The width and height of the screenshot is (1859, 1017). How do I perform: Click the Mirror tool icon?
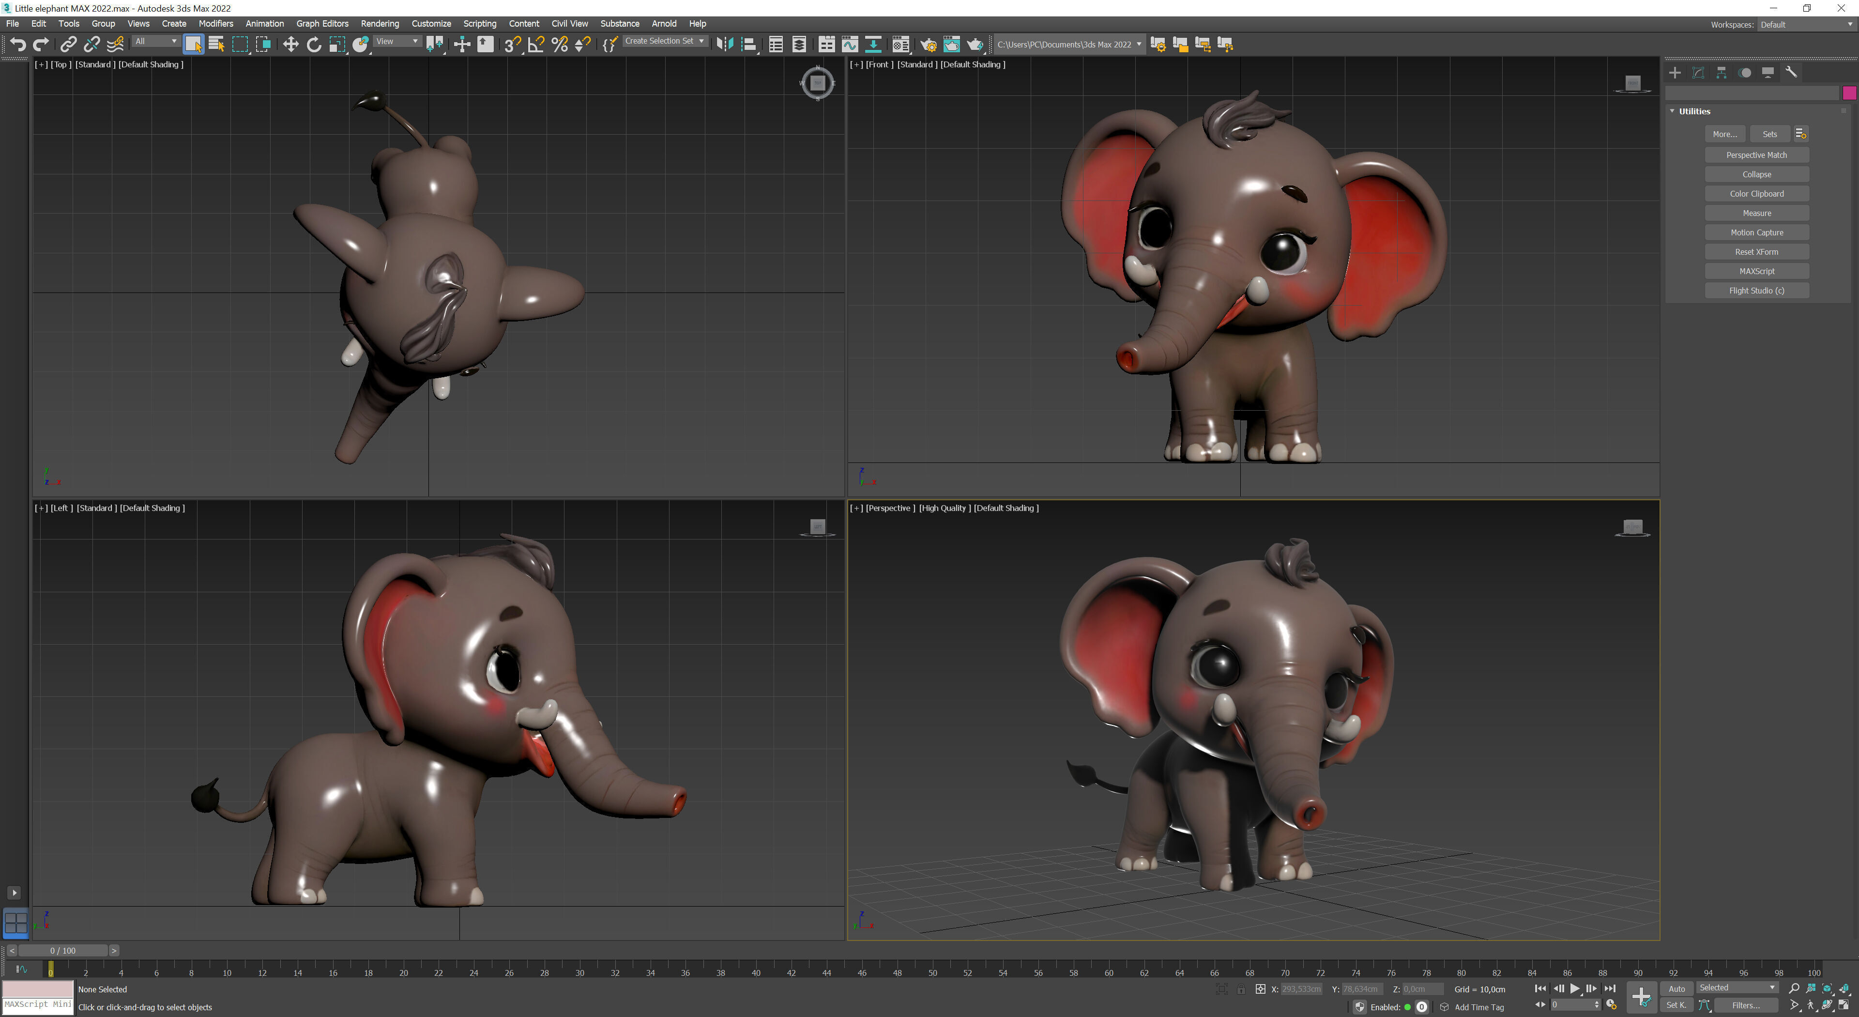point(725,45)
